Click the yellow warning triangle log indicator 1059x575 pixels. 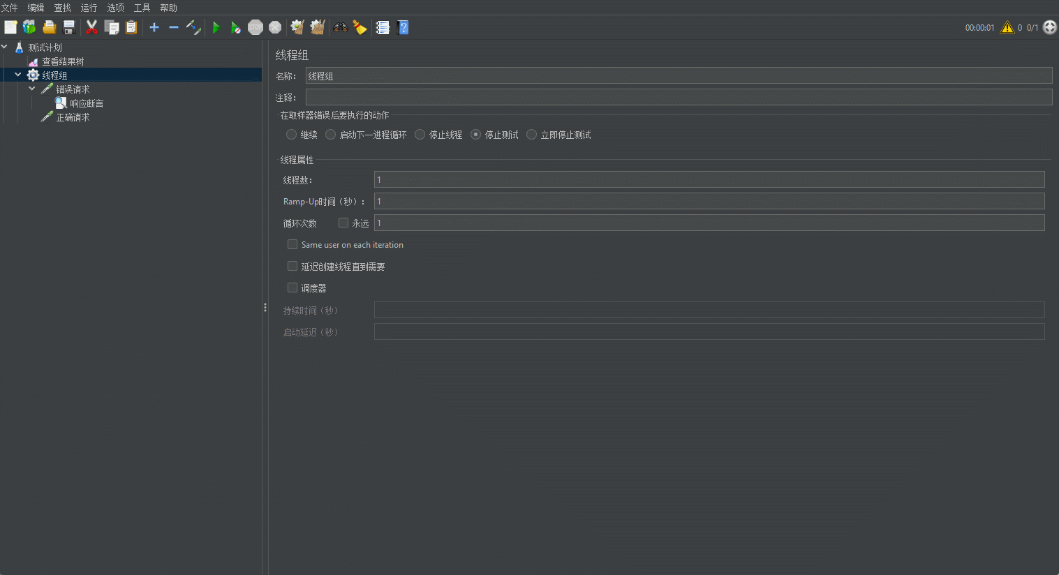[x=1007, y=27]
